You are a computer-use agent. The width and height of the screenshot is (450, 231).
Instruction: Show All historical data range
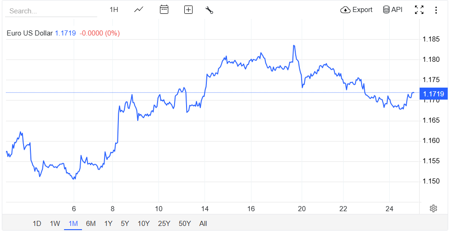point(203,224)
